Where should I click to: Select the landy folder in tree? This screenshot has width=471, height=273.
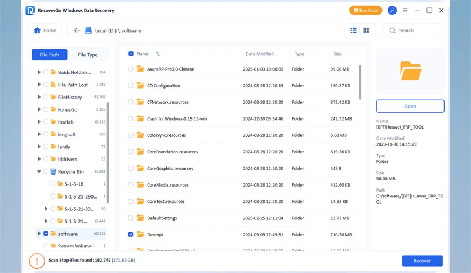coord(64,147)
